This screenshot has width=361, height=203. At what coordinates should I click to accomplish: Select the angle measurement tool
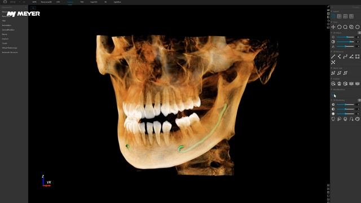[351, 56]
